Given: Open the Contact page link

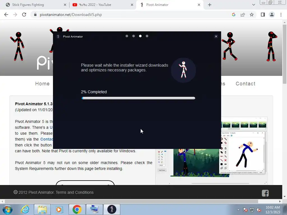Looking at the screenshot, I should (246, 83).
